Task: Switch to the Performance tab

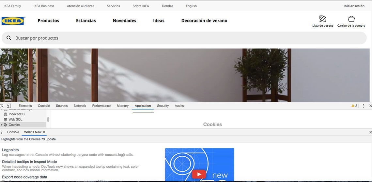Action: click(101, 106)
